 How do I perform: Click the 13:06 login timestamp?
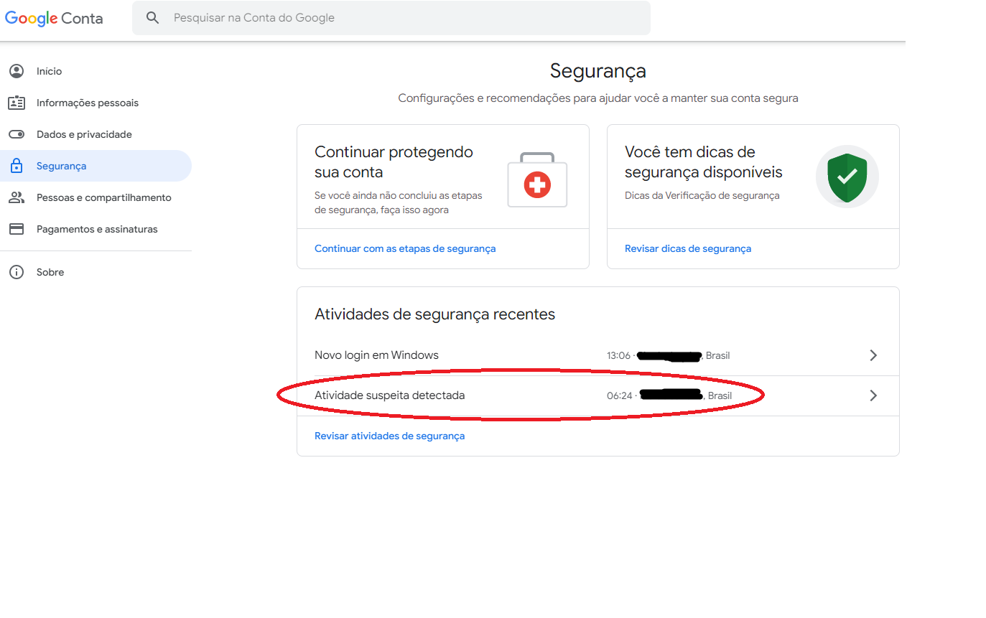(x=618, y=355)
